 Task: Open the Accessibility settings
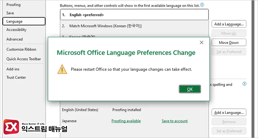click(x=16, y=30)
